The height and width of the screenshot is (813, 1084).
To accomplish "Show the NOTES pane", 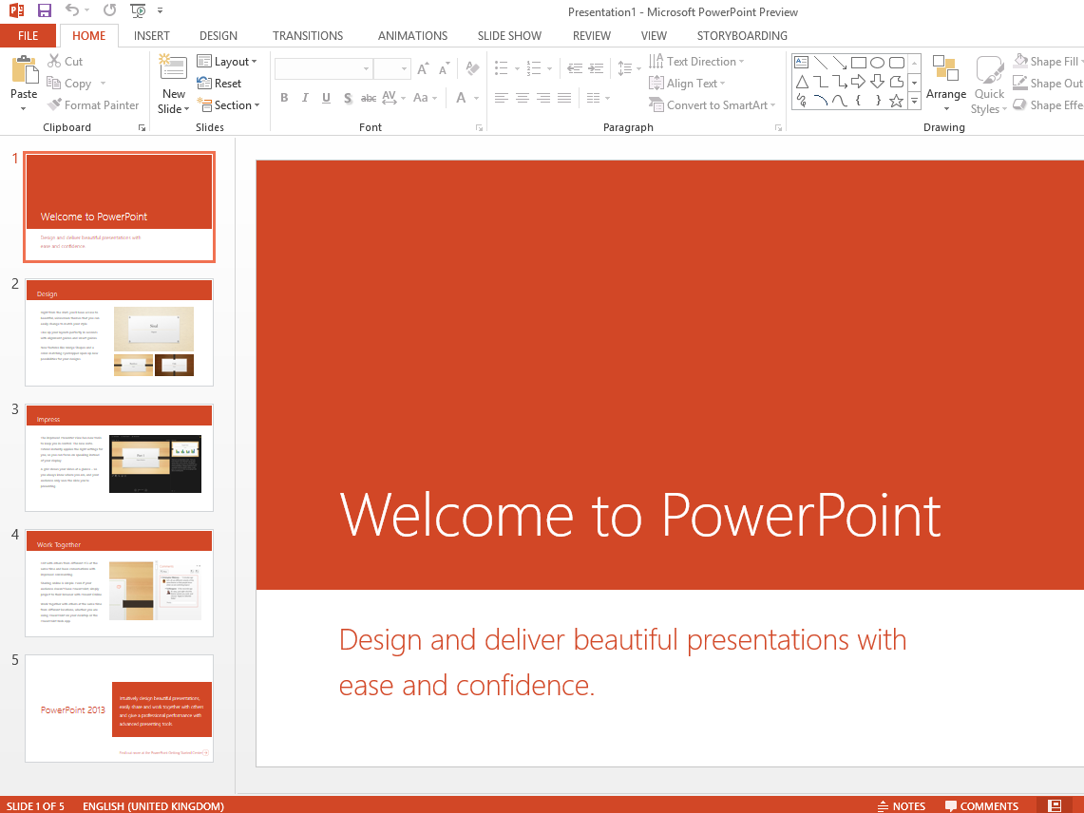I will point(901,805).
